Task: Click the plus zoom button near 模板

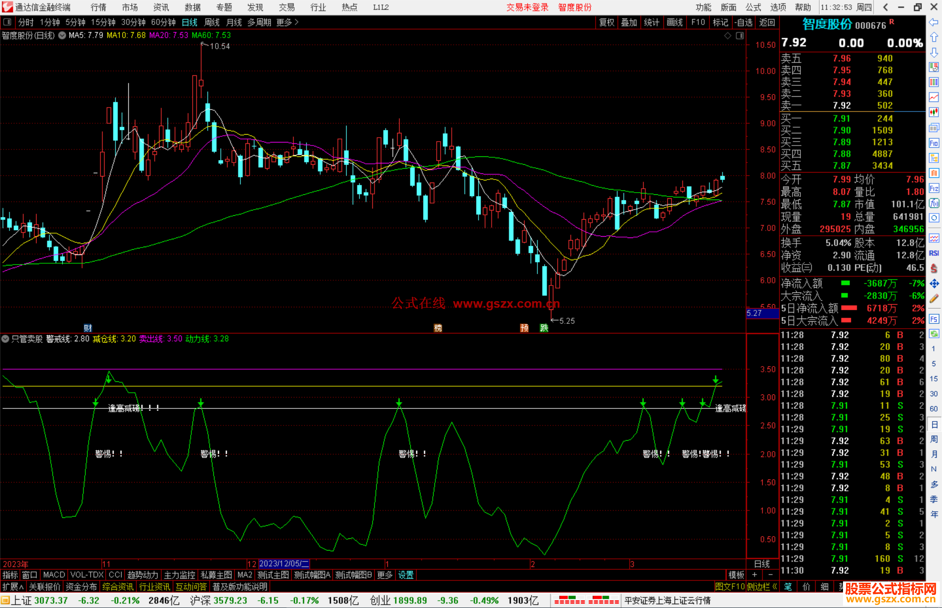Action: (x=754, y=575)
